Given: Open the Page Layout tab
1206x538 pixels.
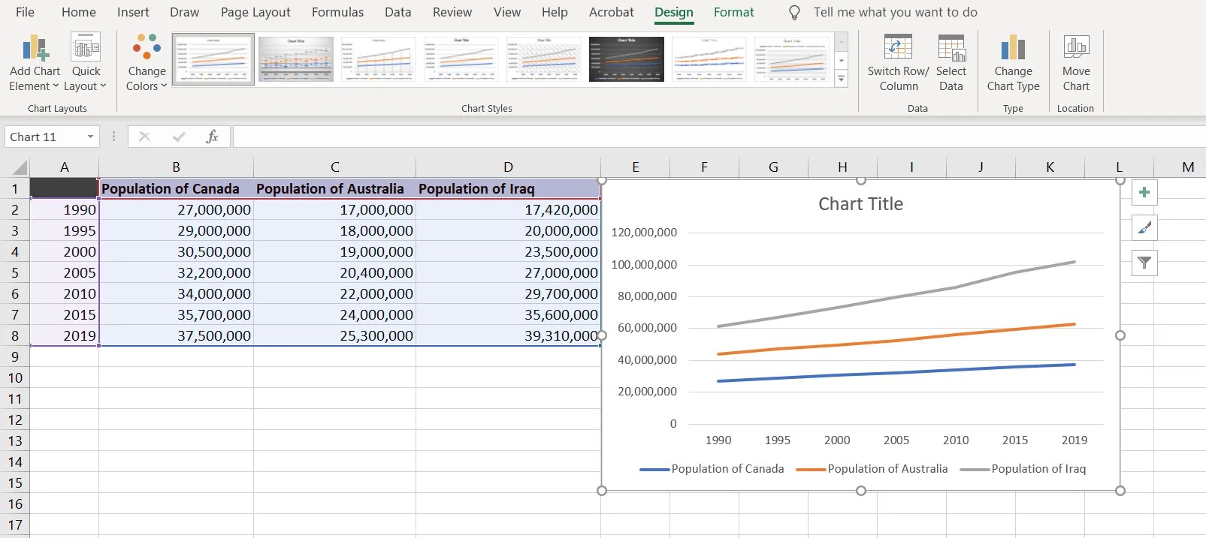Looking at the screenshot, I should pos(255,12).
